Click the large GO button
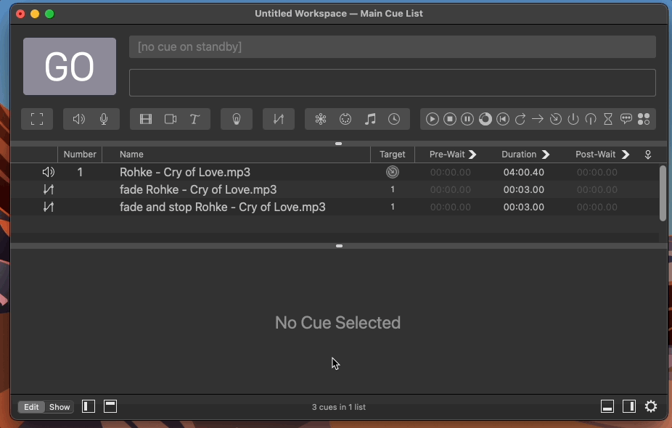Viewport: 672px width, 428px height. 70,67
